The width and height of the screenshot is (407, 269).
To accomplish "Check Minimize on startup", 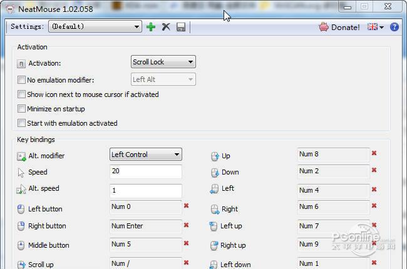I will 21,108.
